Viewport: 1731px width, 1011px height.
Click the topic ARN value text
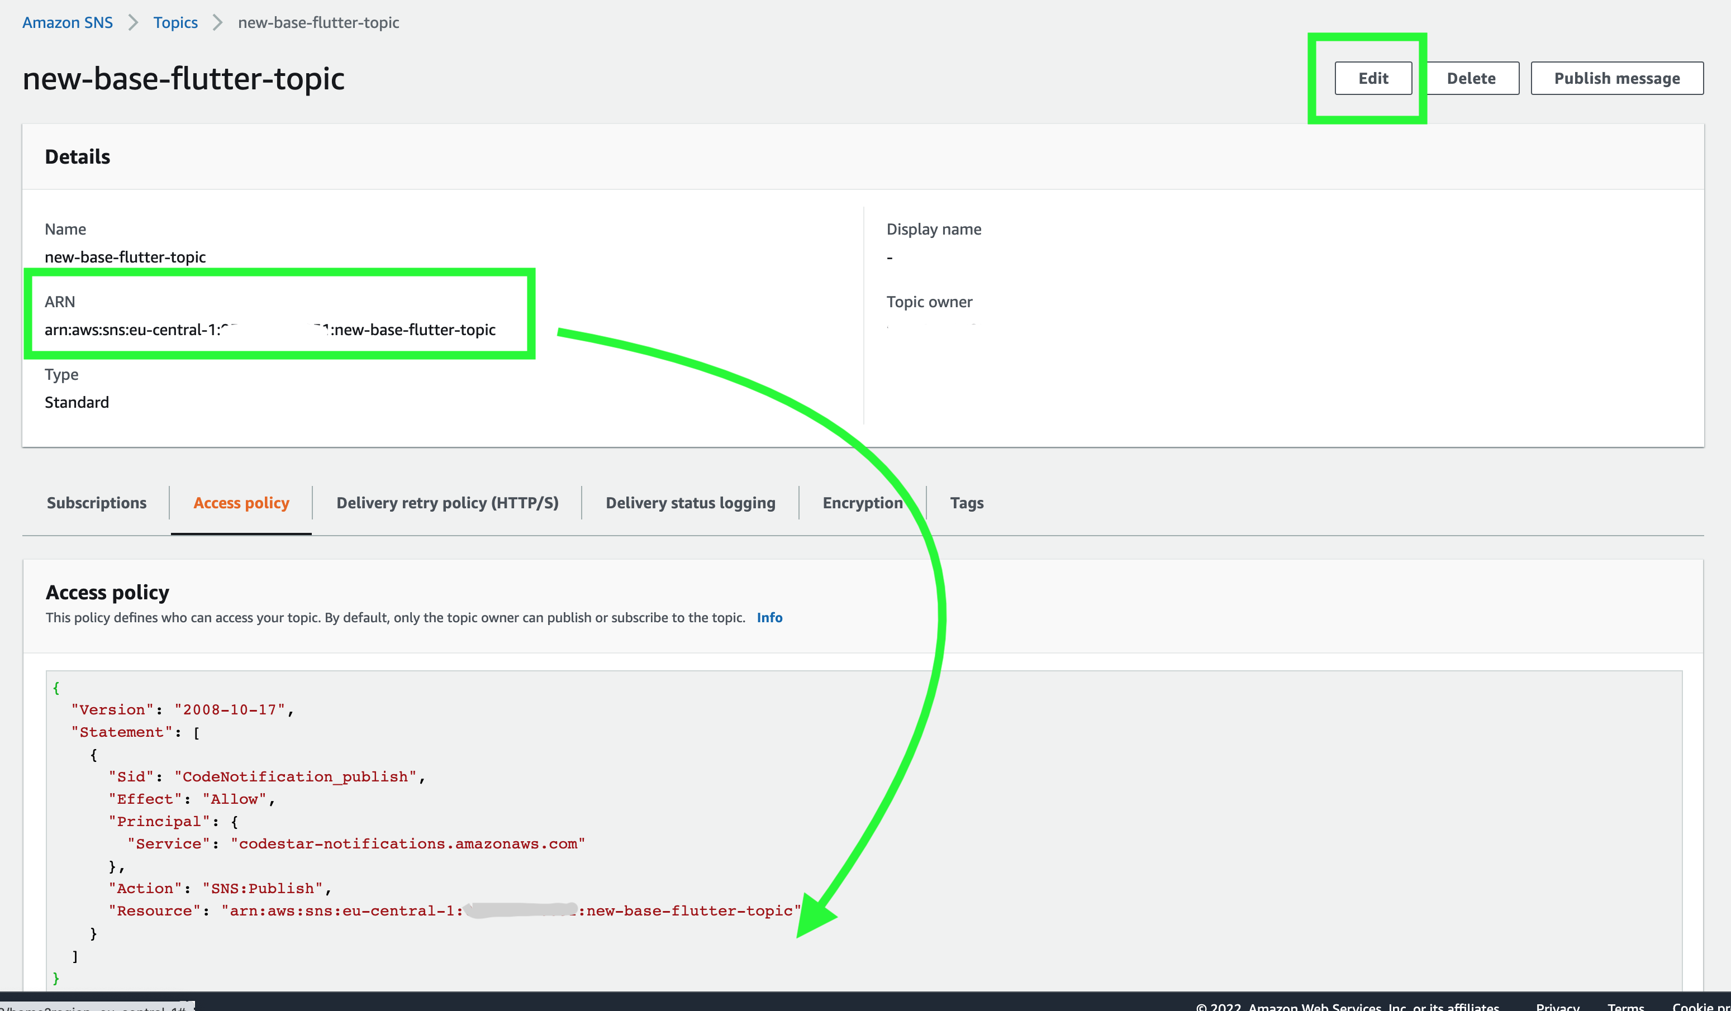point(269,330)
